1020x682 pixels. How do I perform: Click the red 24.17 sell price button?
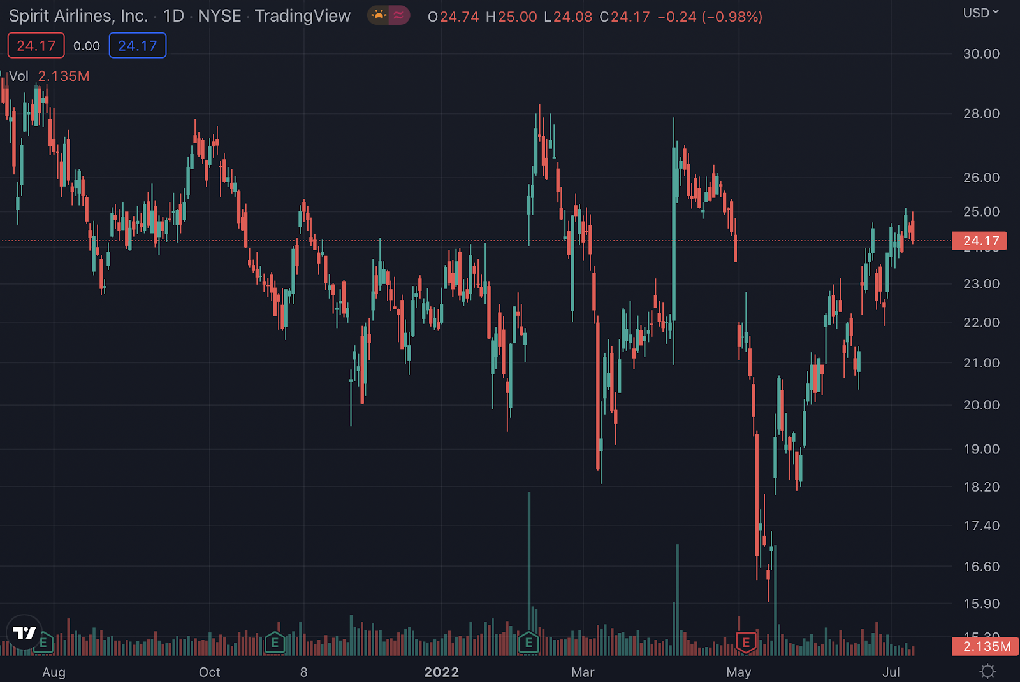[x=36, y=46]
